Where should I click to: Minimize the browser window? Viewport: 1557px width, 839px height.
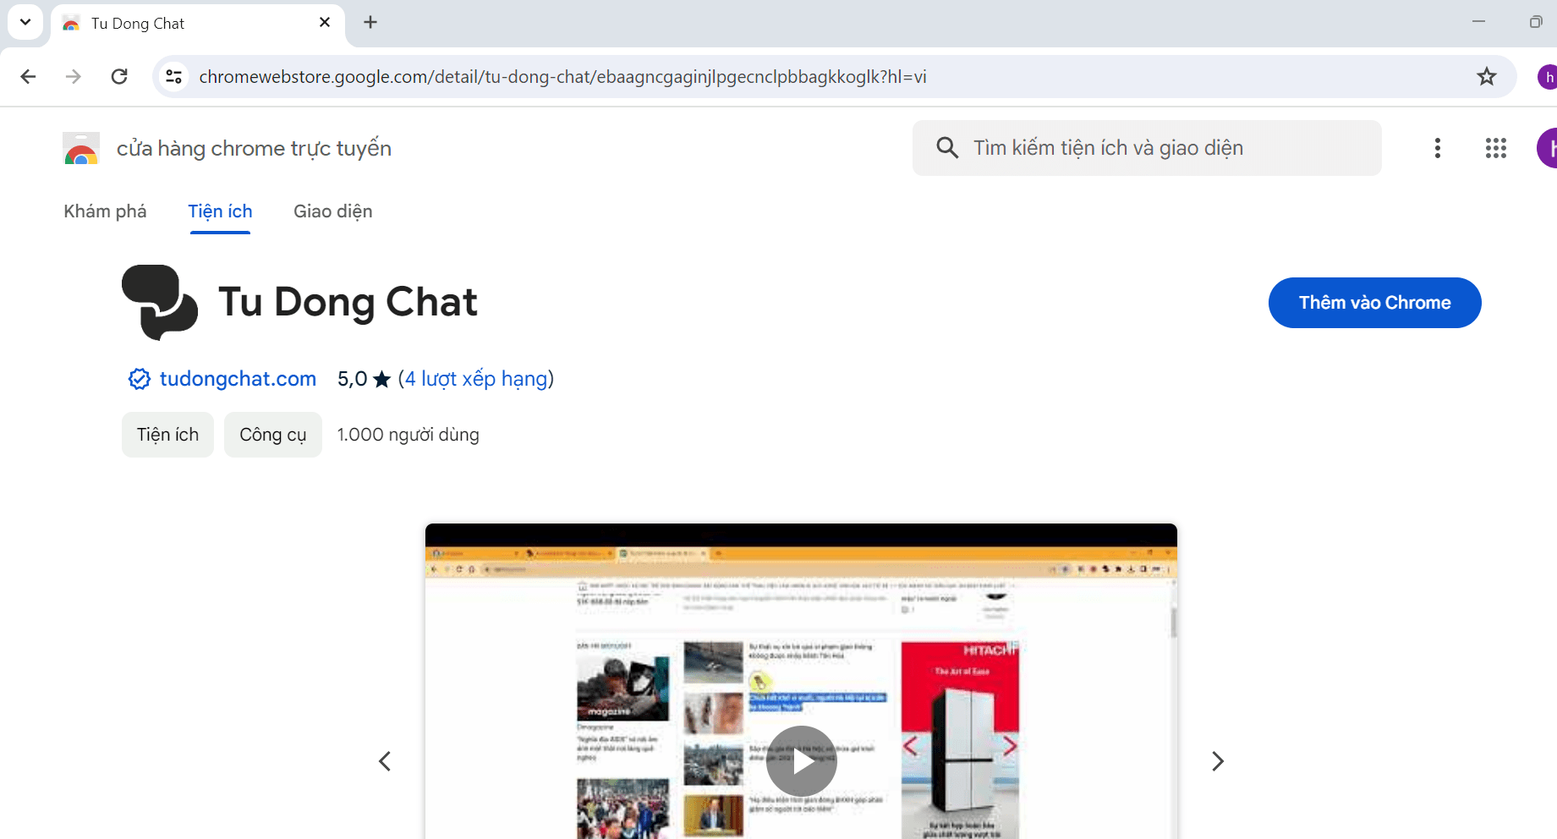pyautogui.click(x=1478, y=22)
